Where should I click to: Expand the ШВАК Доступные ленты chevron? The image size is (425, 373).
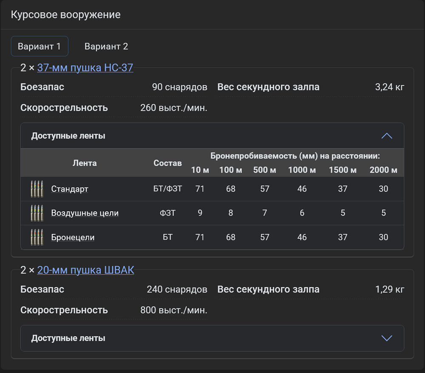[x=387, y=338]
